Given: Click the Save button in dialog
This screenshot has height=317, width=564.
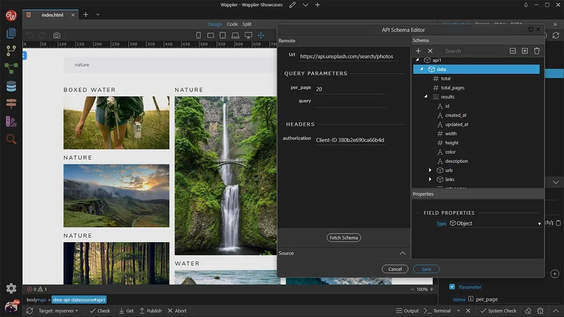Looking at the screenshot, I should [426, 269].
